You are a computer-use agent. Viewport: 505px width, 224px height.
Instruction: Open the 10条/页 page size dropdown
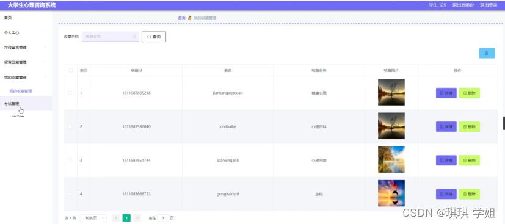tap(93, 218)
